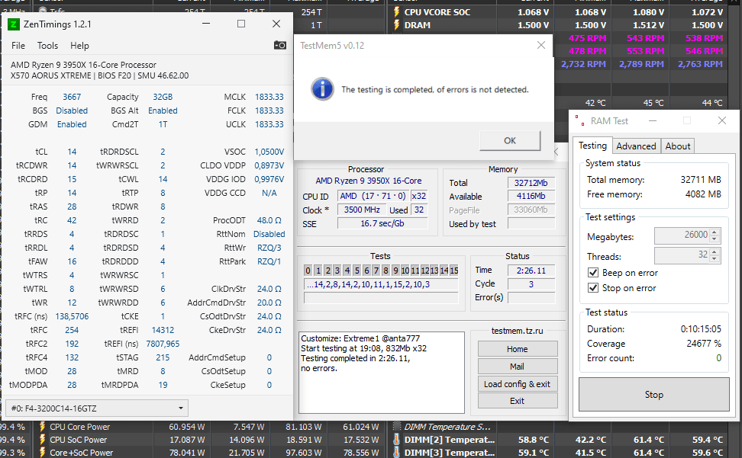Image resolution: width=742 pixels, height=458 pixels.
Task: Click the Megabytes spinner arrows
Action: point(714,236)
